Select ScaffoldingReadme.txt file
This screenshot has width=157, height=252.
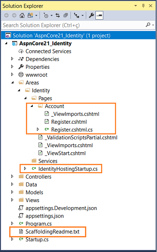[52, 231]
